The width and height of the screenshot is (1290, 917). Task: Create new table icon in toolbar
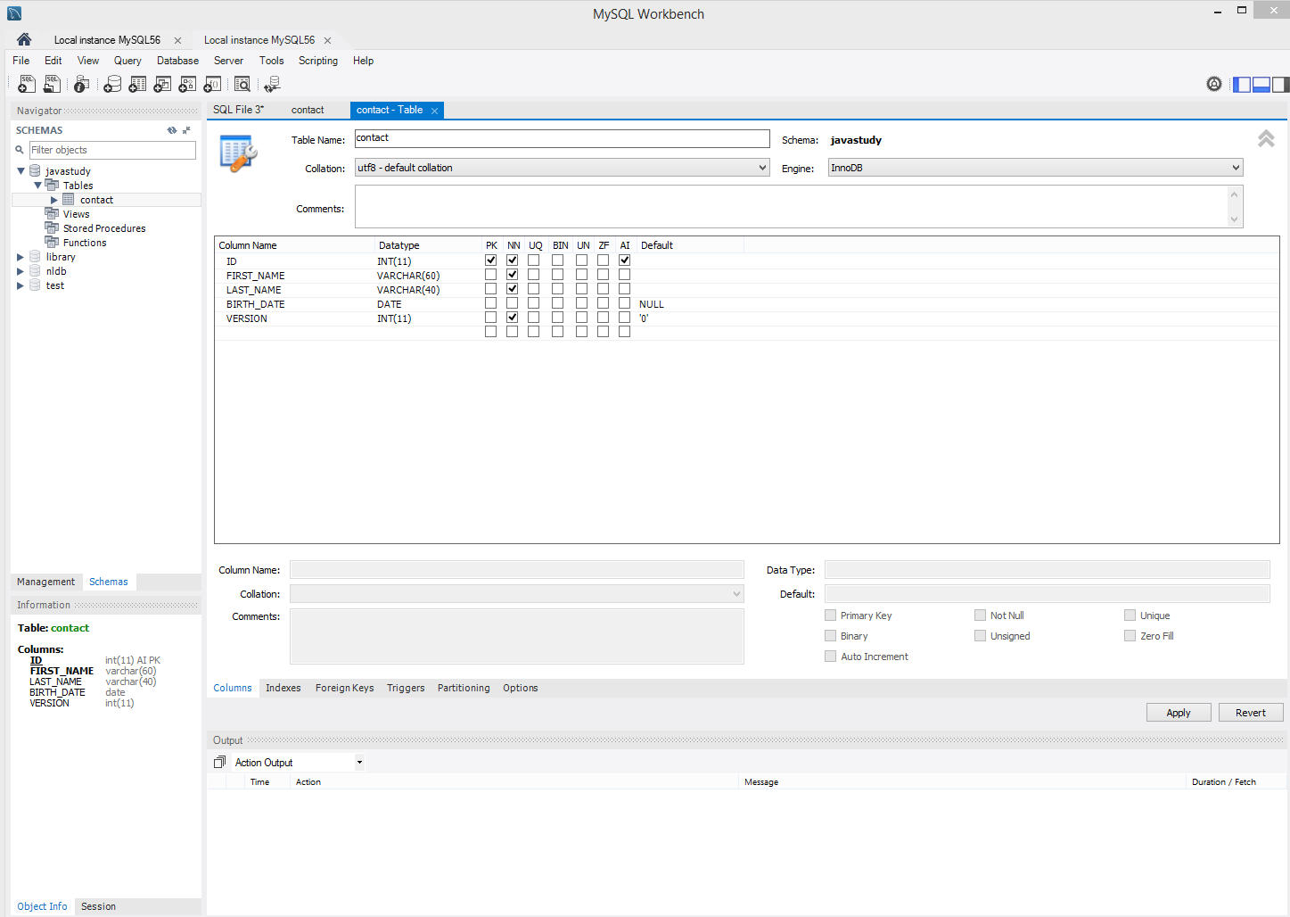pyautogui.click(x=137, y=84)
